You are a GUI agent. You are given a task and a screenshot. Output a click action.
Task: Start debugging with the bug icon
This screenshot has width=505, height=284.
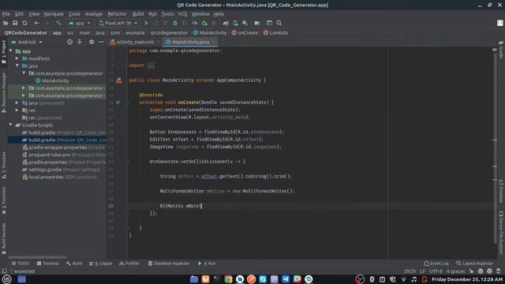coord(175,23)
